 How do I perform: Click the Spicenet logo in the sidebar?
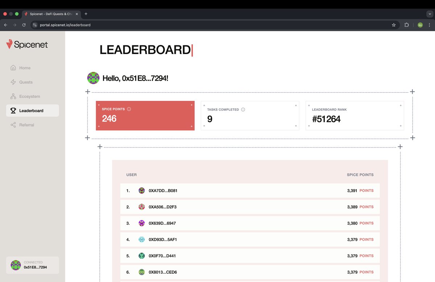pos(27,45)
